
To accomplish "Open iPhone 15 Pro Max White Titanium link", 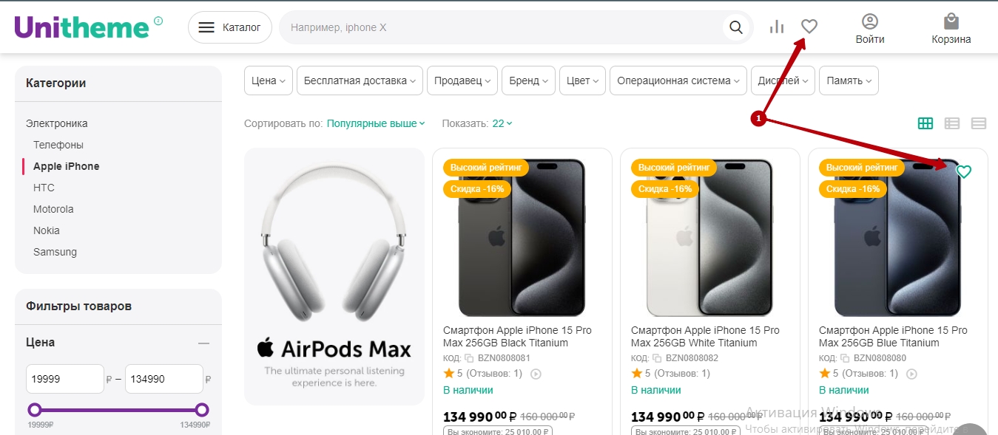I will (705, 337).
